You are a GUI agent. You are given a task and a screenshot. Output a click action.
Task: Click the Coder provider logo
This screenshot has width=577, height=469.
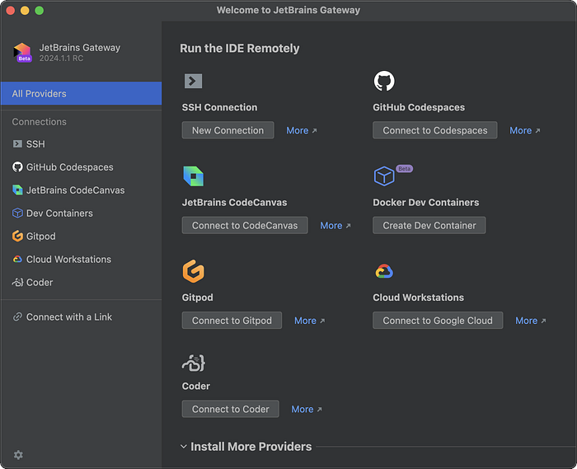(193, 363)
